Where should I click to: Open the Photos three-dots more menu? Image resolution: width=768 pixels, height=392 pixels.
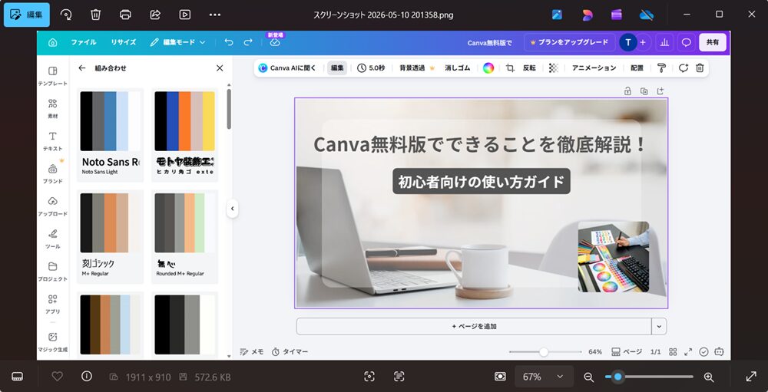point(214,15)
